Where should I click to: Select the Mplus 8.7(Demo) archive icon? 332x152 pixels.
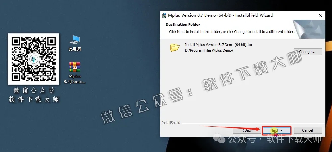pos(75,73)
